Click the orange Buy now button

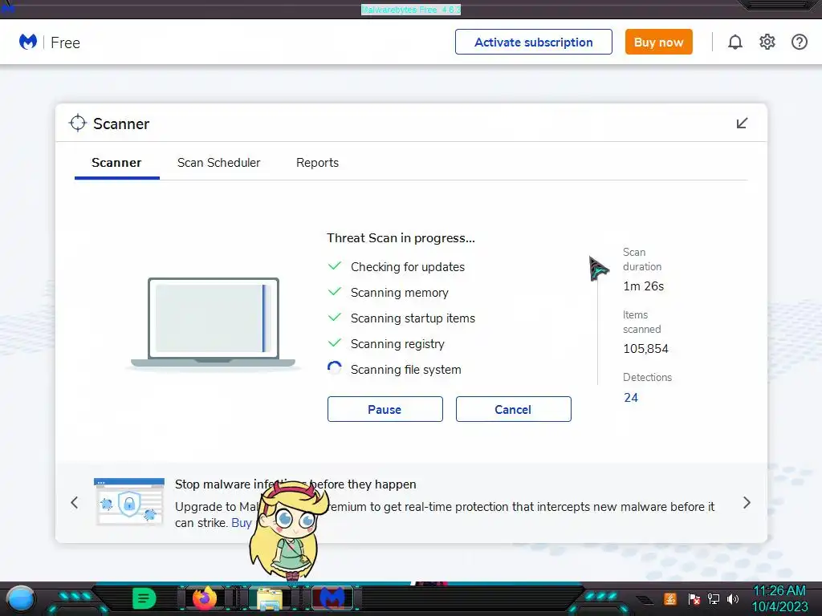[x=658, y=42]
